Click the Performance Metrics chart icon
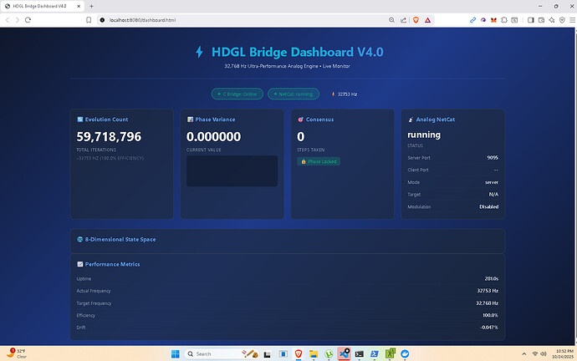This screenshot has width=577, height=361. pyautogui.click(x=80, y=264)
